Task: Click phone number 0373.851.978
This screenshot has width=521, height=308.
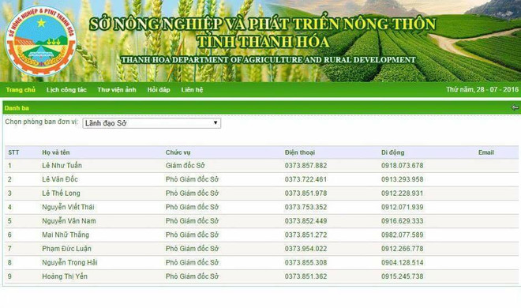Action: pos(305,193)
